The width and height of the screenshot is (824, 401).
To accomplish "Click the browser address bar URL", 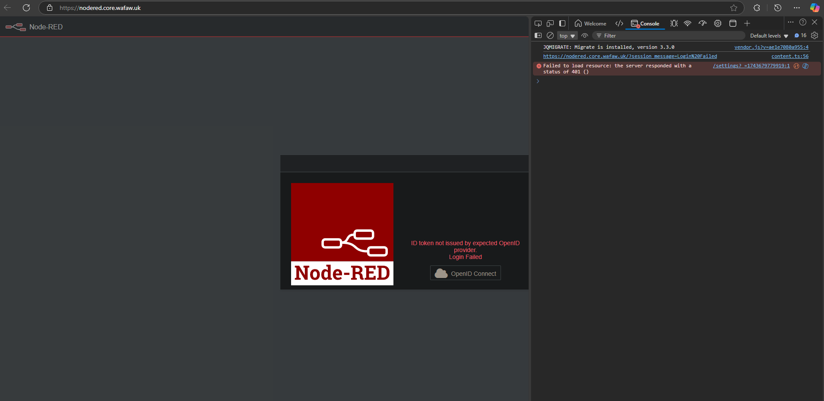I will tap(100, 8).
